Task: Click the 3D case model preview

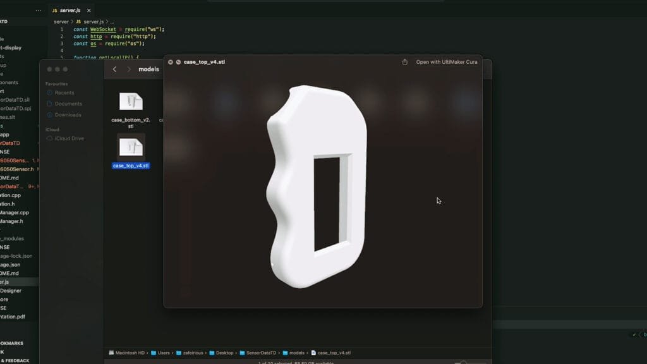Action: (317, 186)
